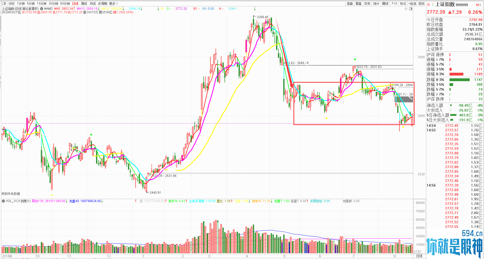The image size is (484, 259).
Task: Click the 总成交额 2536.31亿 row
Action: (455, 34)
